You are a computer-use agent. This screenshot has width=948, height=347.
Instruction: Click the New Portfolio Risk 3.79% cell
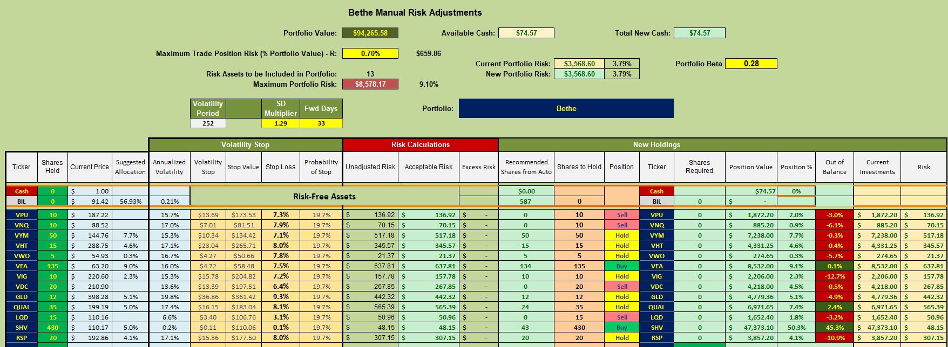(x=621, y=74)
